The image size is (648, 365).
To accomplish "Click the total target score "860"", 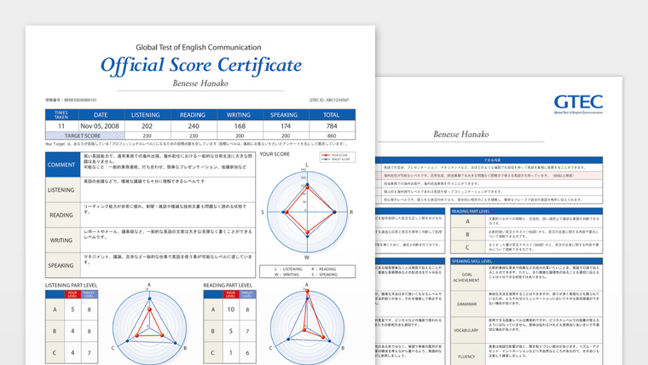I will pyautogui.click(x=332, y=136).
